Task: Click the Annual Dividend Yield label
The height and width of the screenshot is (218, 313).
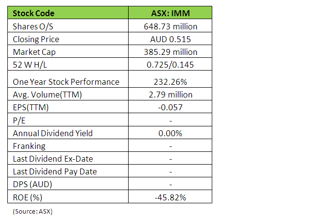Action: (x=52, y=133)
